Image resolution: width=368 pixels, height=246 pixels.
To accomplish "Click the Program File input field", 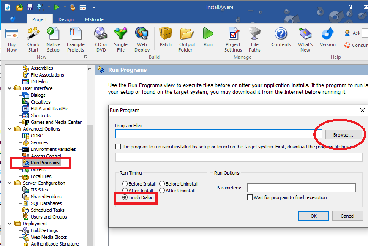I will point(218,134).
